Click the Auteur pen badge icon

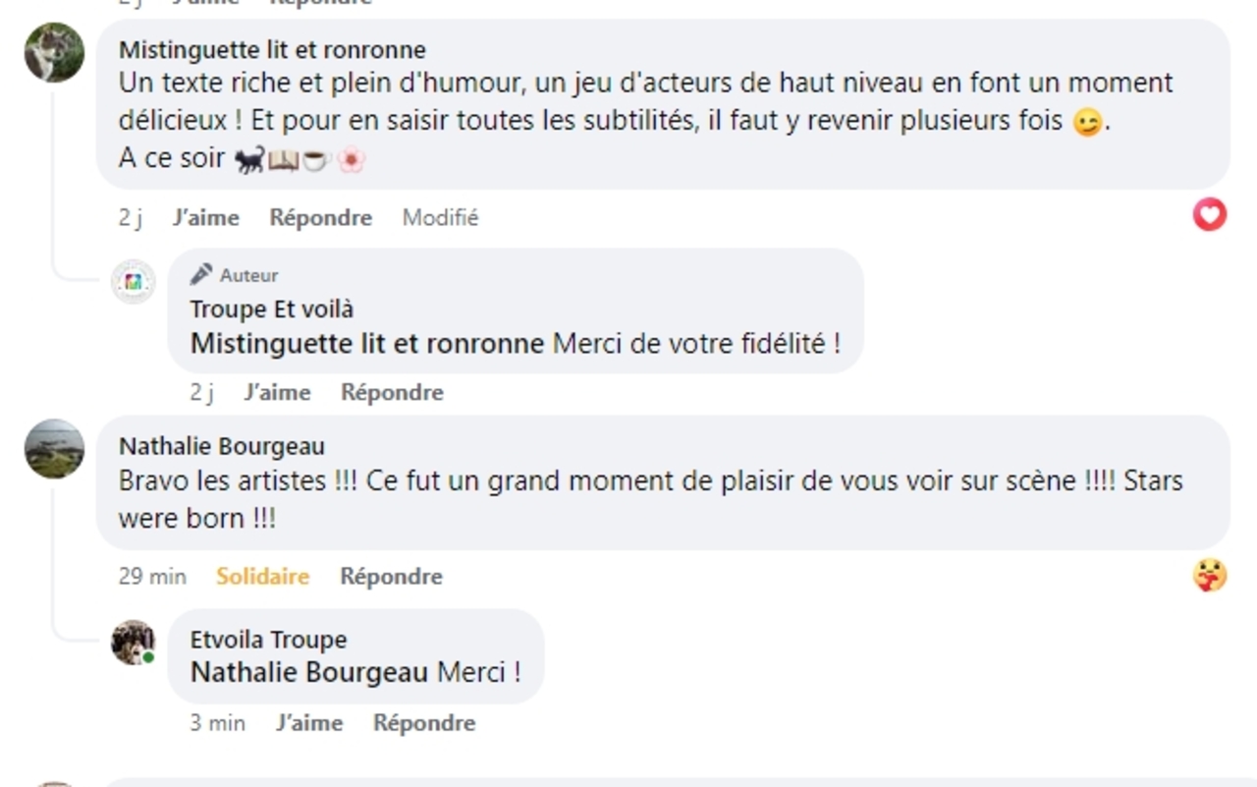pyautogui.click(x=201, y=274)
